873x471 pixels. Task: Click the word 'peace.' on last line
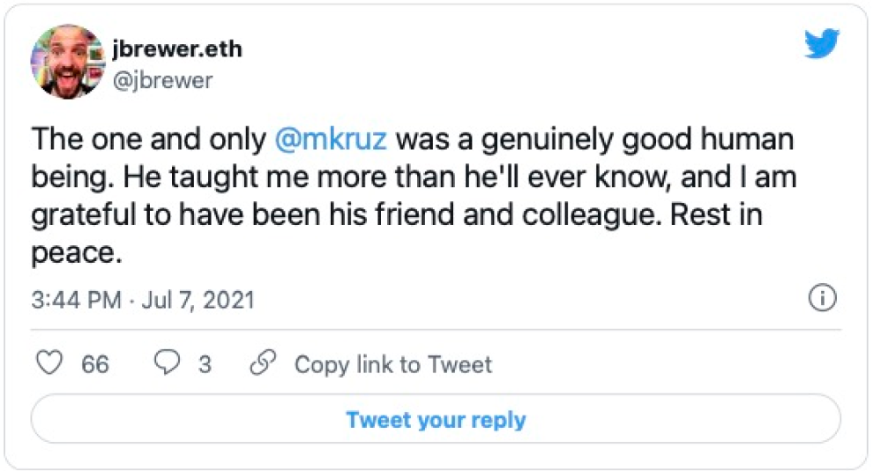[x=73, y=253]
